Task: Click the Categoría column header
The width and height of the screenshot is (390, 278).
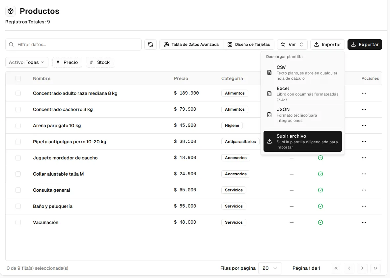Action: 232,79
